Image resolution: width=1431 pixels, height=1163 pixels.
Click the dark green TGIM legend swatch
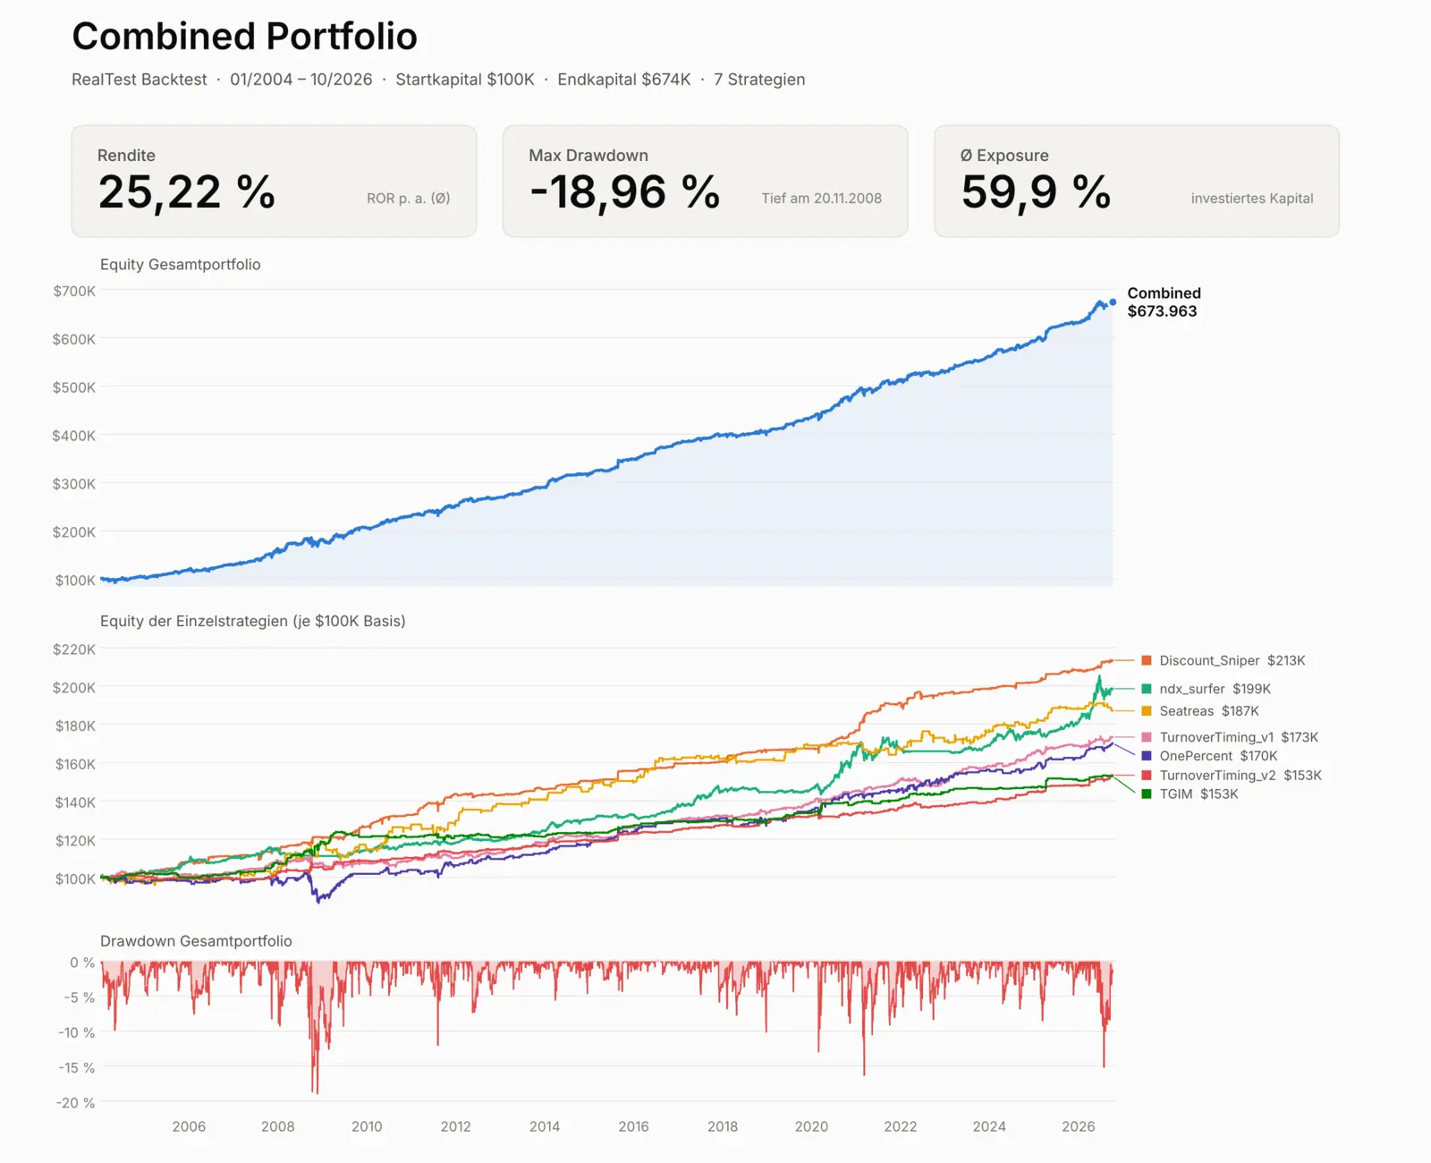coord(1147,794)
